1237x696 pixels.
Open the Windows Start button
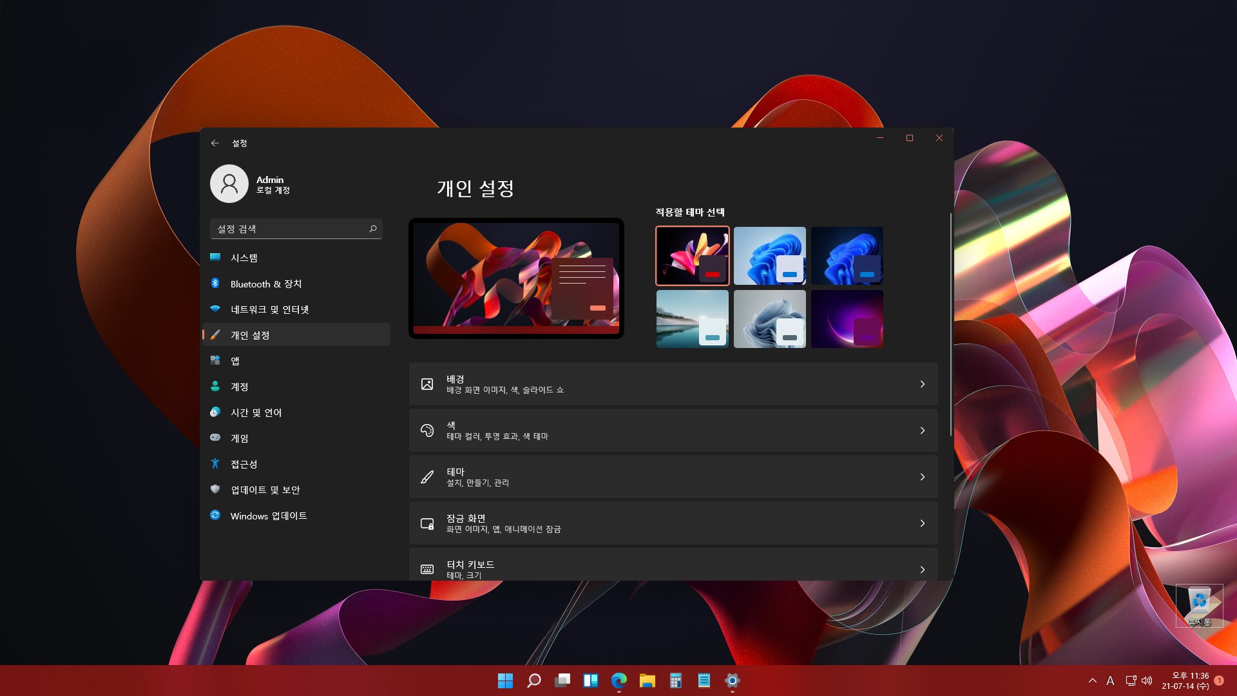click(x=506, y=681)
